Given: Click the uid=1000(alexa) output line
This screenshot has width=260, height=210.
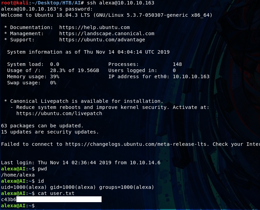Looking at the screenshot, I should (77, 187).
